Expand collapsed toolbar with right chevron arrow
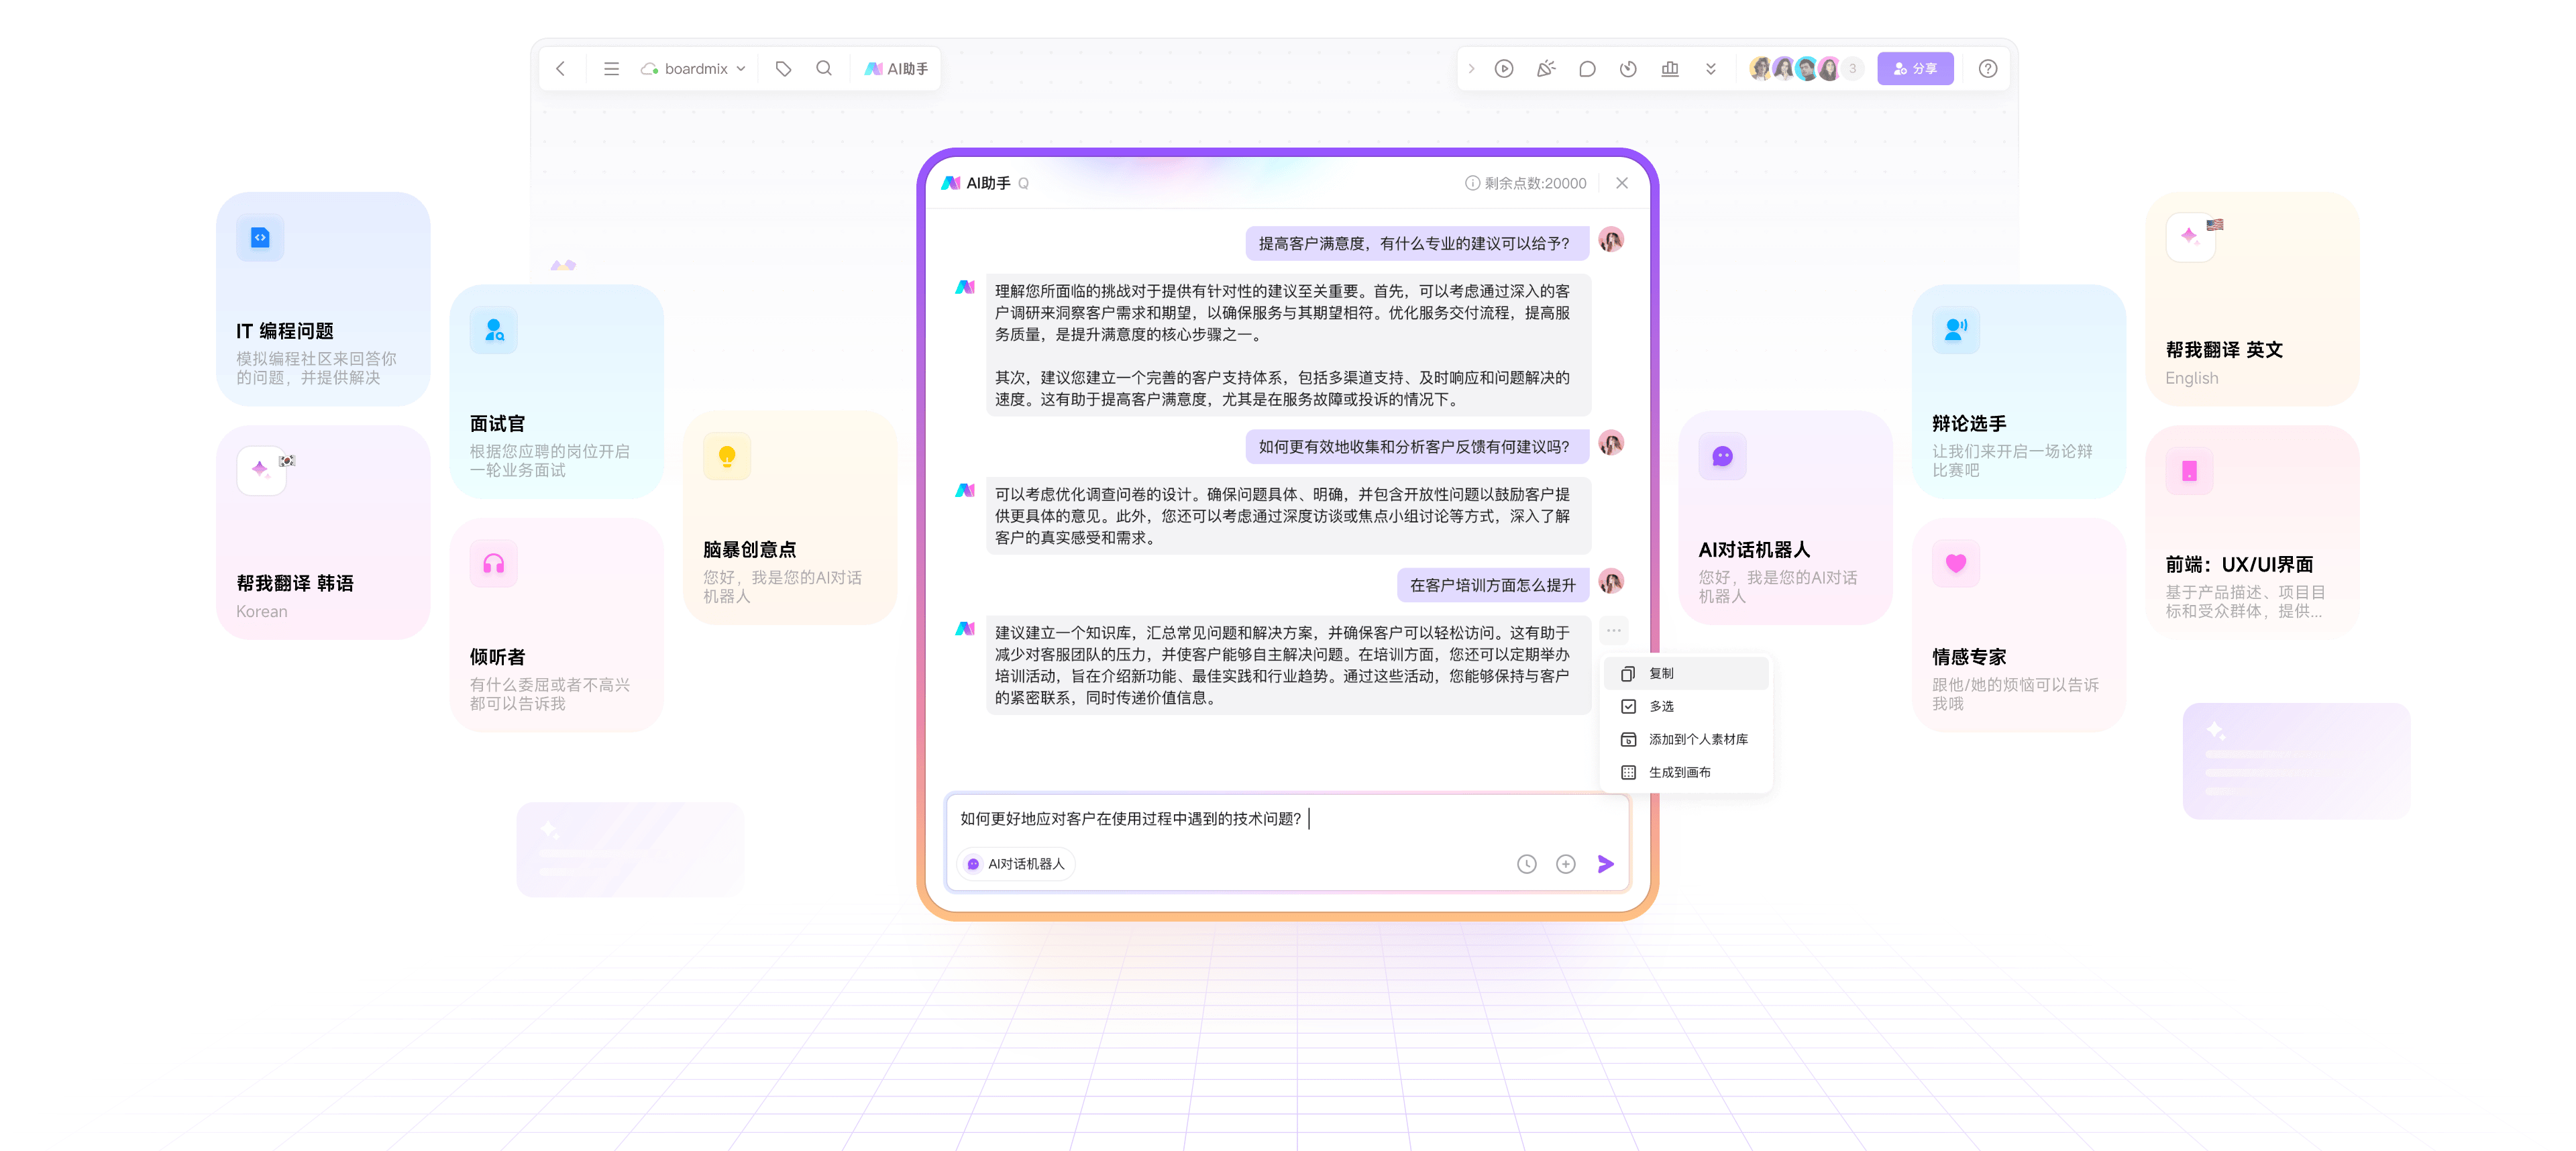 click(x=1471, y=69)
